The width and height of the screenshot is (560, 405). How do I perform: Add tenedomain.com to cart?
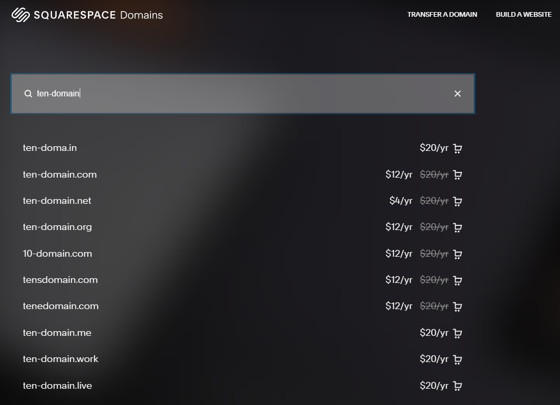coord(458,307)
